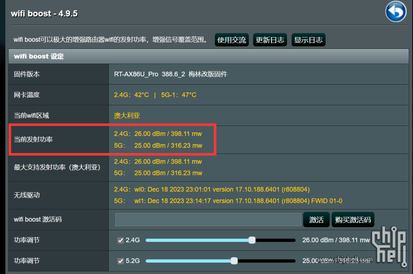Image resolution: width=413 pixels, height=274 pixels.
Task: Click the 功率调节 label for 5.2G
Action: point(27,261)
